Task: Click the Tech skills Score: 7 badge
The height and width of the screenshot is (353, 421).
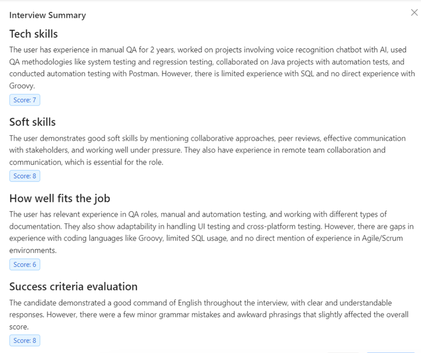Action: (x=25, y=100)
